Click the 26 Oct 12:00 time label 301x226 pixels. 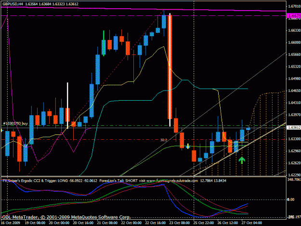(227, 223)
